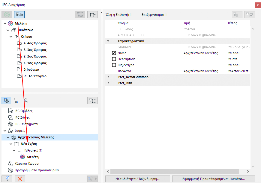
Task: Collapse the left panel with small arrow
Action: point(101,12)
